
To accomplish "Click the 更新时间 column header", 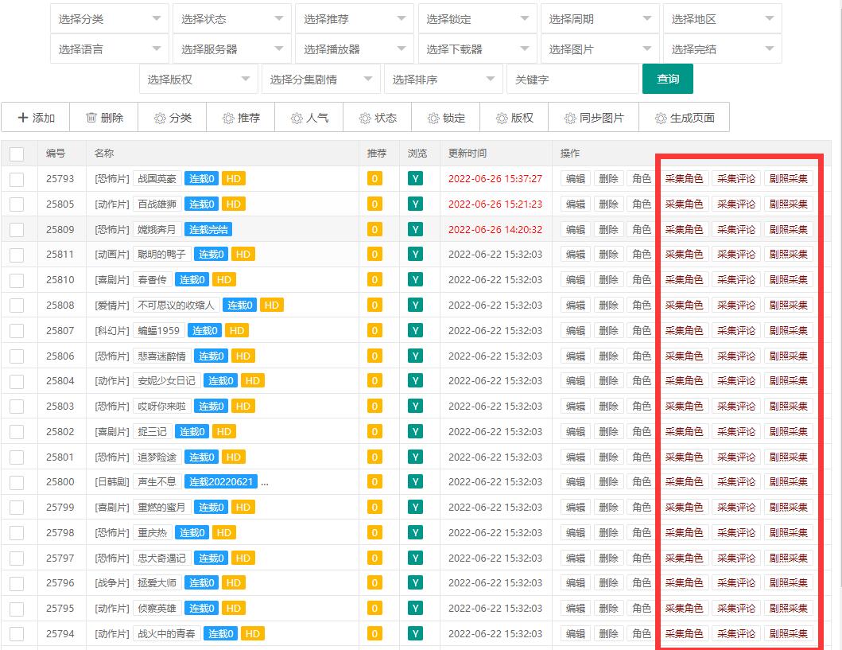I will pos(468,154).
